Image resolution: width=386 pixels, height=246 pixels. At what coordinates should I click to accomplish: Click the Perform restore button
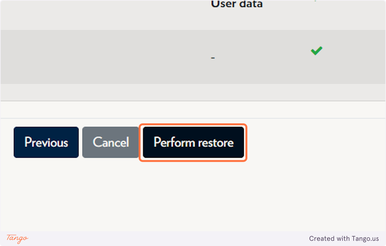(193, 142)
